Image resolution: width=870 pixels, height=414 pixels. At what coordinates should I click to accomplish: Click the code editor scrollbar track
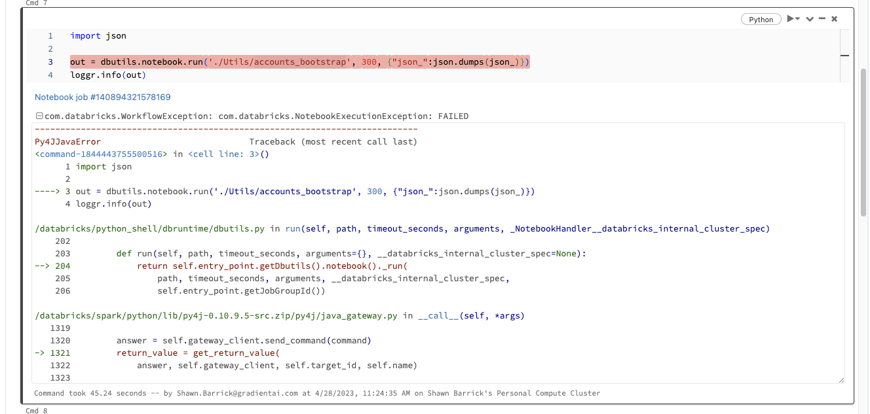click(845, 56)
